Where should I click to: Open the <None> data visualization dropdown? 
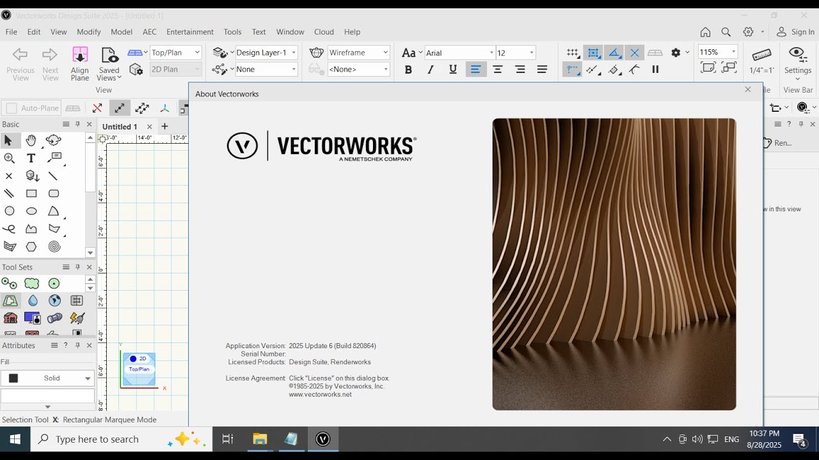(358, 69)
